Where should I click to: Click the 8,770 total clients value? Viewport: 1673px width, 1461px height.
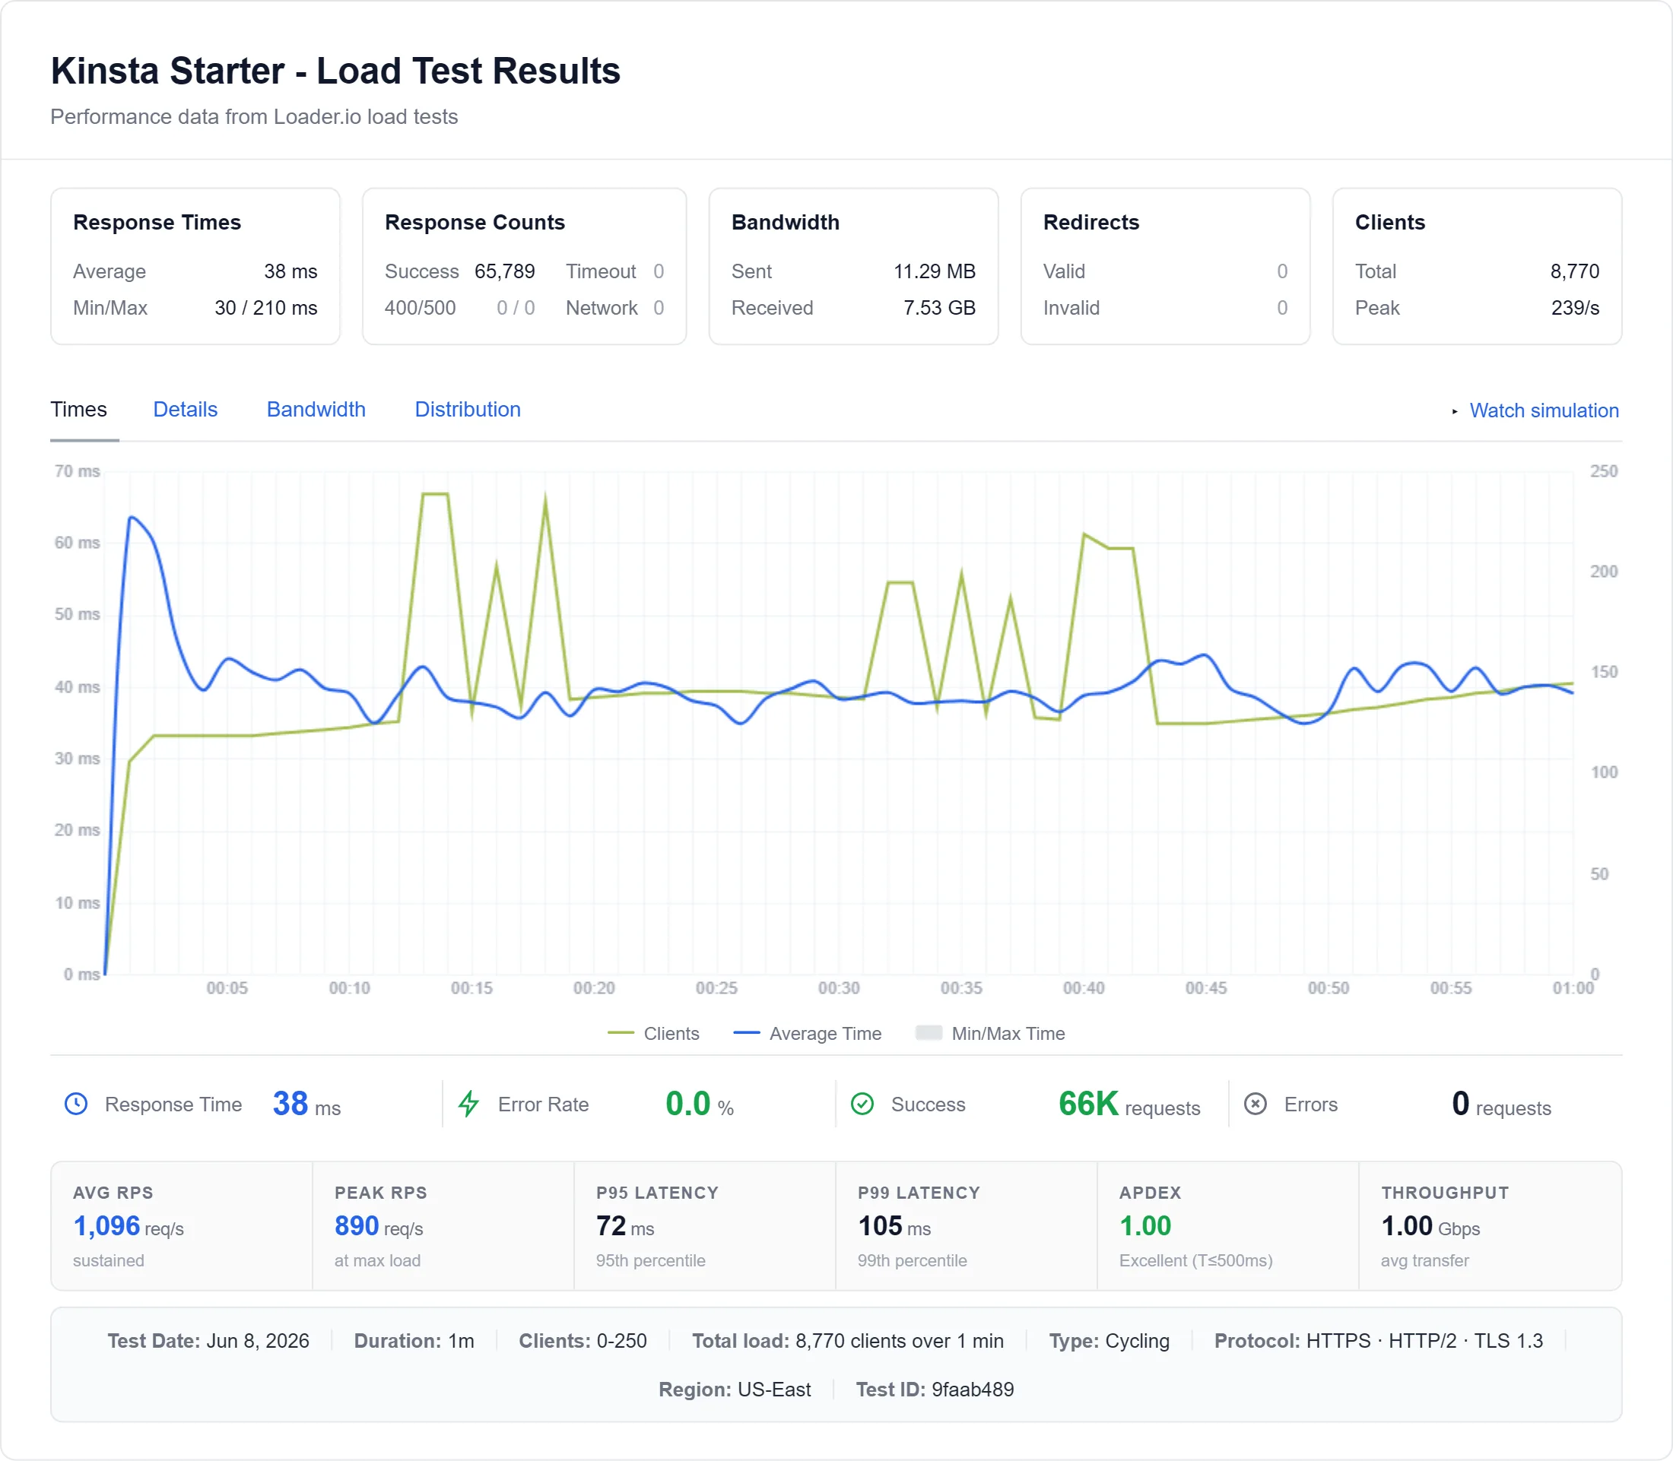click(1574, 271)
